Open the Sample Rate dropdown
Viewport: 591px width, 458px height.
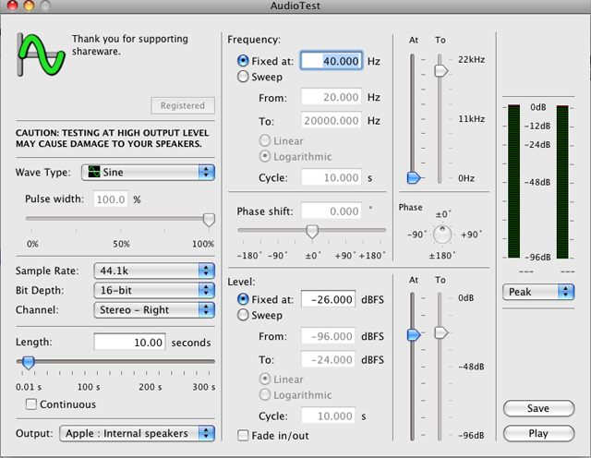(x=154, y=271)
